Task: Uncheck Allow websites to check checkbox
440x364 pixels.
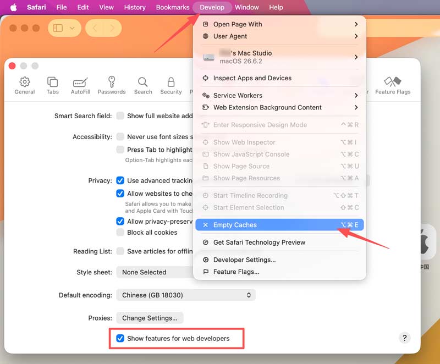Action: pyautogui.click(x=120, y=193)
